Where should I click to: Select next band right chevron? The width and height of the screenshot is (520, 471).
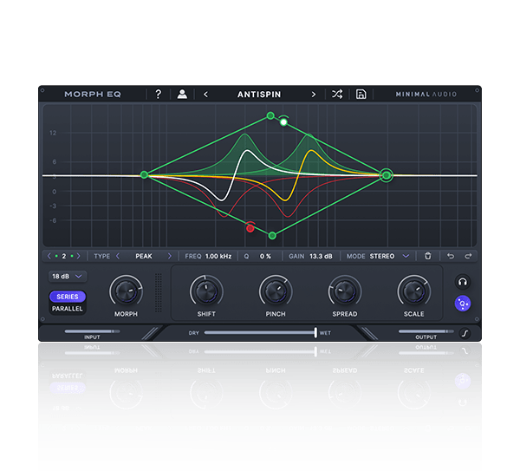tap(78, 256)
